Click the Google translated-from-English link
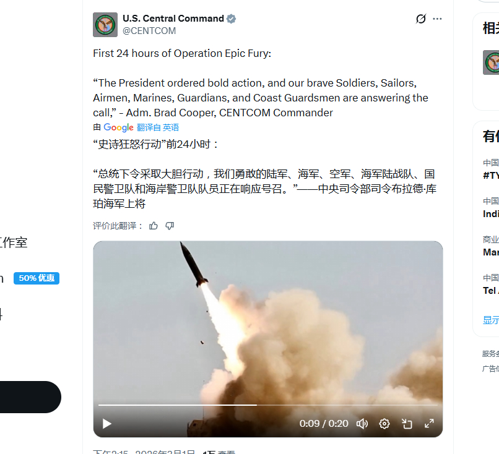 158,127
